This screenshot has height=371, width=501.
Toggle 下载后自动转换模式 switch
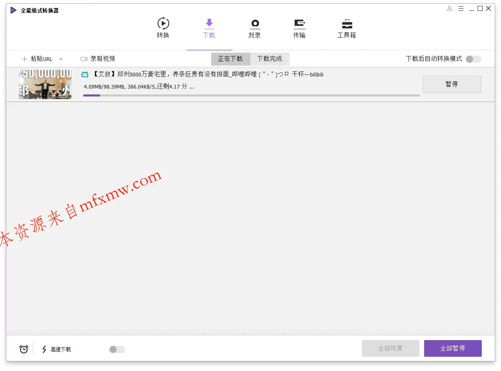pos(473,59)
